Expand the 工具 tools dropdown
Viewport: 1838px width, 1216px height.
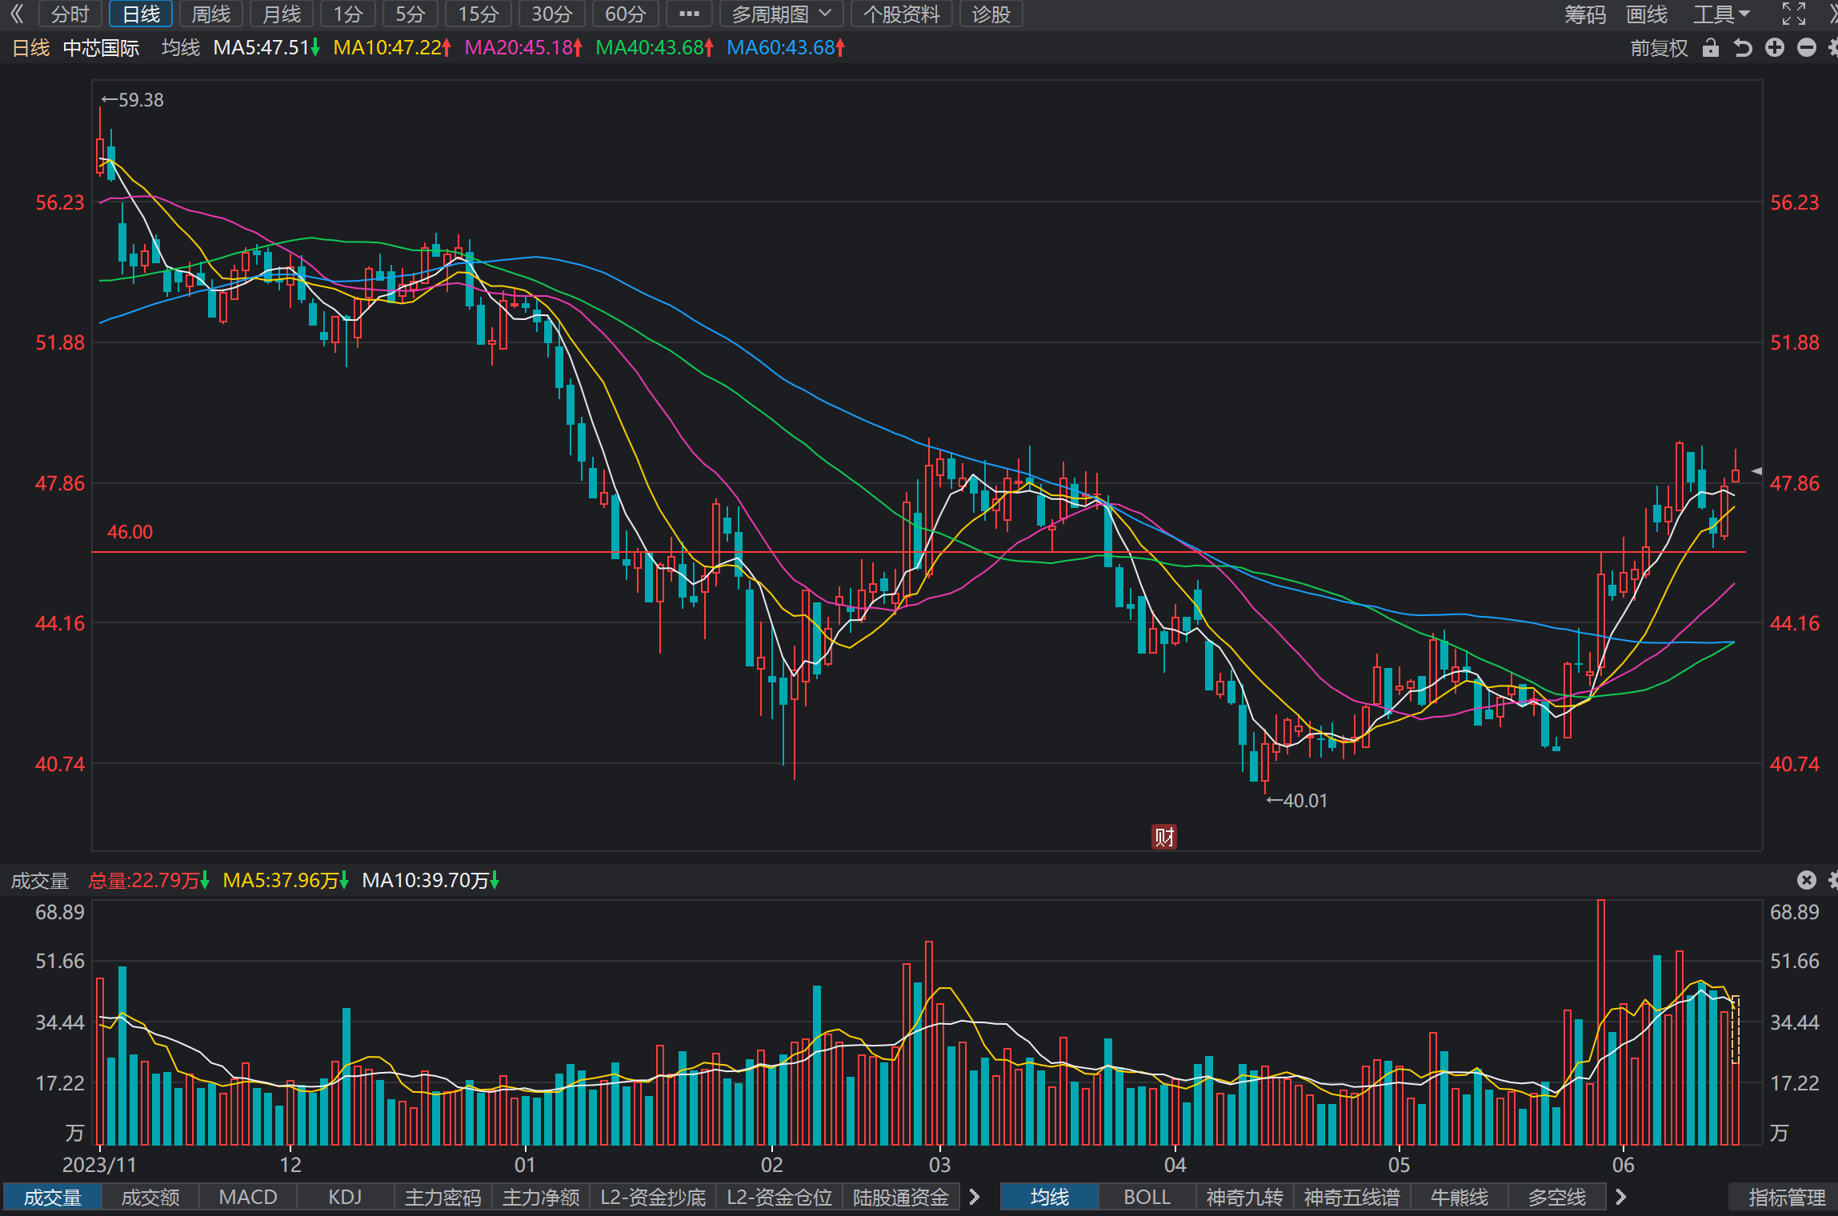coord(1721,14)
